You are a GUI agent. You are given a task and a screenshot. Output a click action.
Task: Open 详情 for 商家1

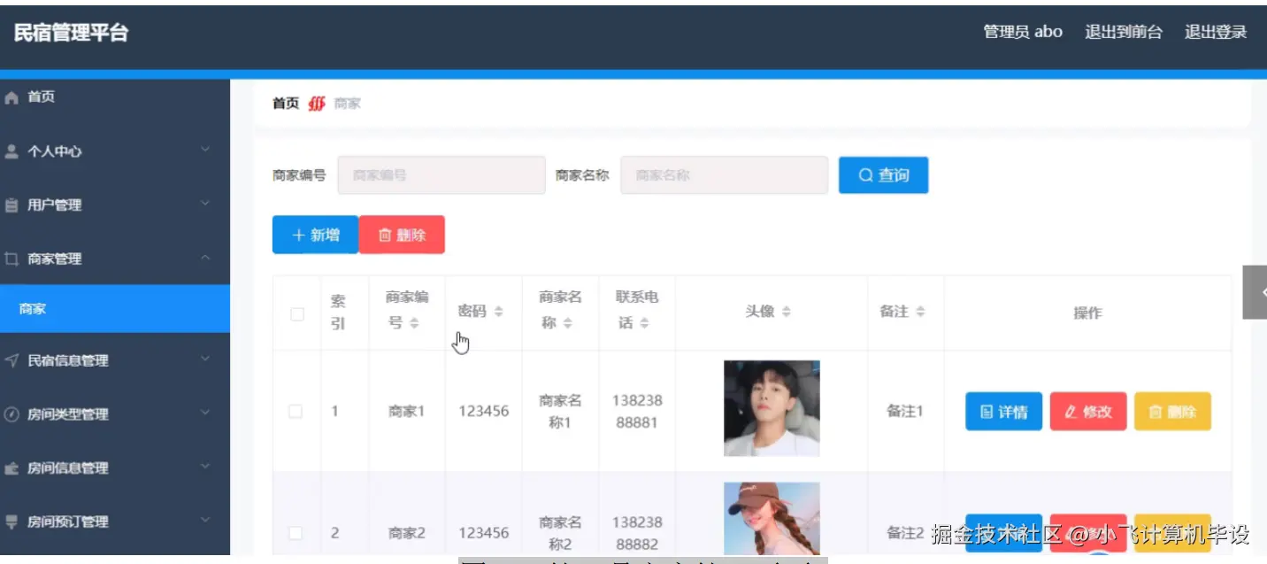[x=1003, y=411]
